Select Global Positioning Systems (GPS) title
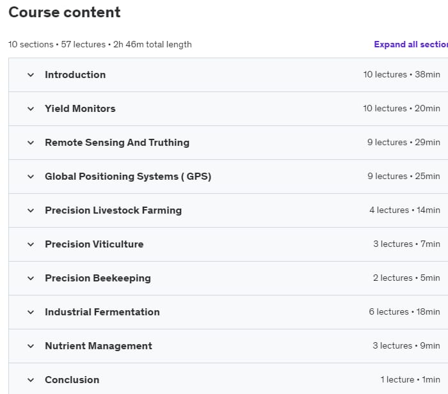448x394 pixels. (x=128, y=177)
